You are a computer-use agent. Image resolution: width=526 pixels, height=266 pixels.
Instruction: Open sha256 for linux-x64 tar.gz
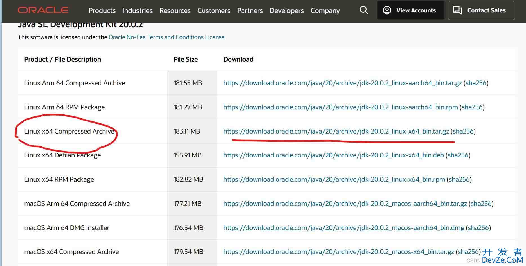[x=463, y=131]
